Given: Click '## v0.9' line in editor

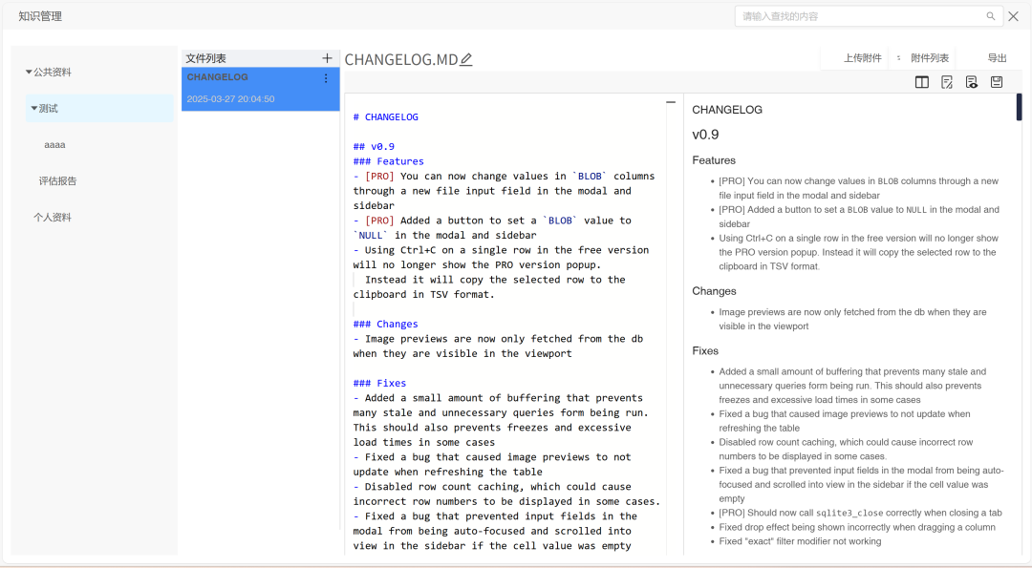Looking at the screenshot, I should pyautogui.click(x=374, y=147).
